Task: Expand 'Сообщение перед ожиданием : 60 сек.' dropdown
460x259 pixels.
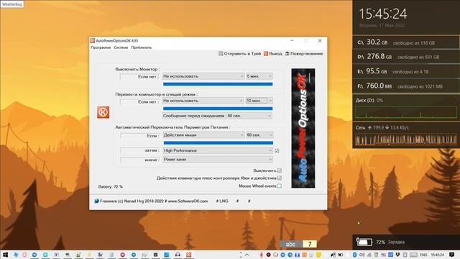Action: pos(217,116)
